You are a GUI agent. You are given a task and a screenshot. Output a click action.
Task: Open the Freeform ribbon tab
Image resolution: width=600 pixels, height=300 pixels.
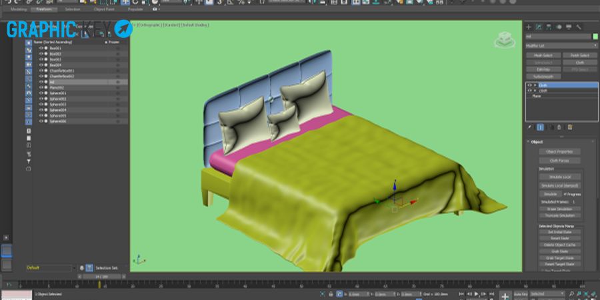tap(44, 9)
